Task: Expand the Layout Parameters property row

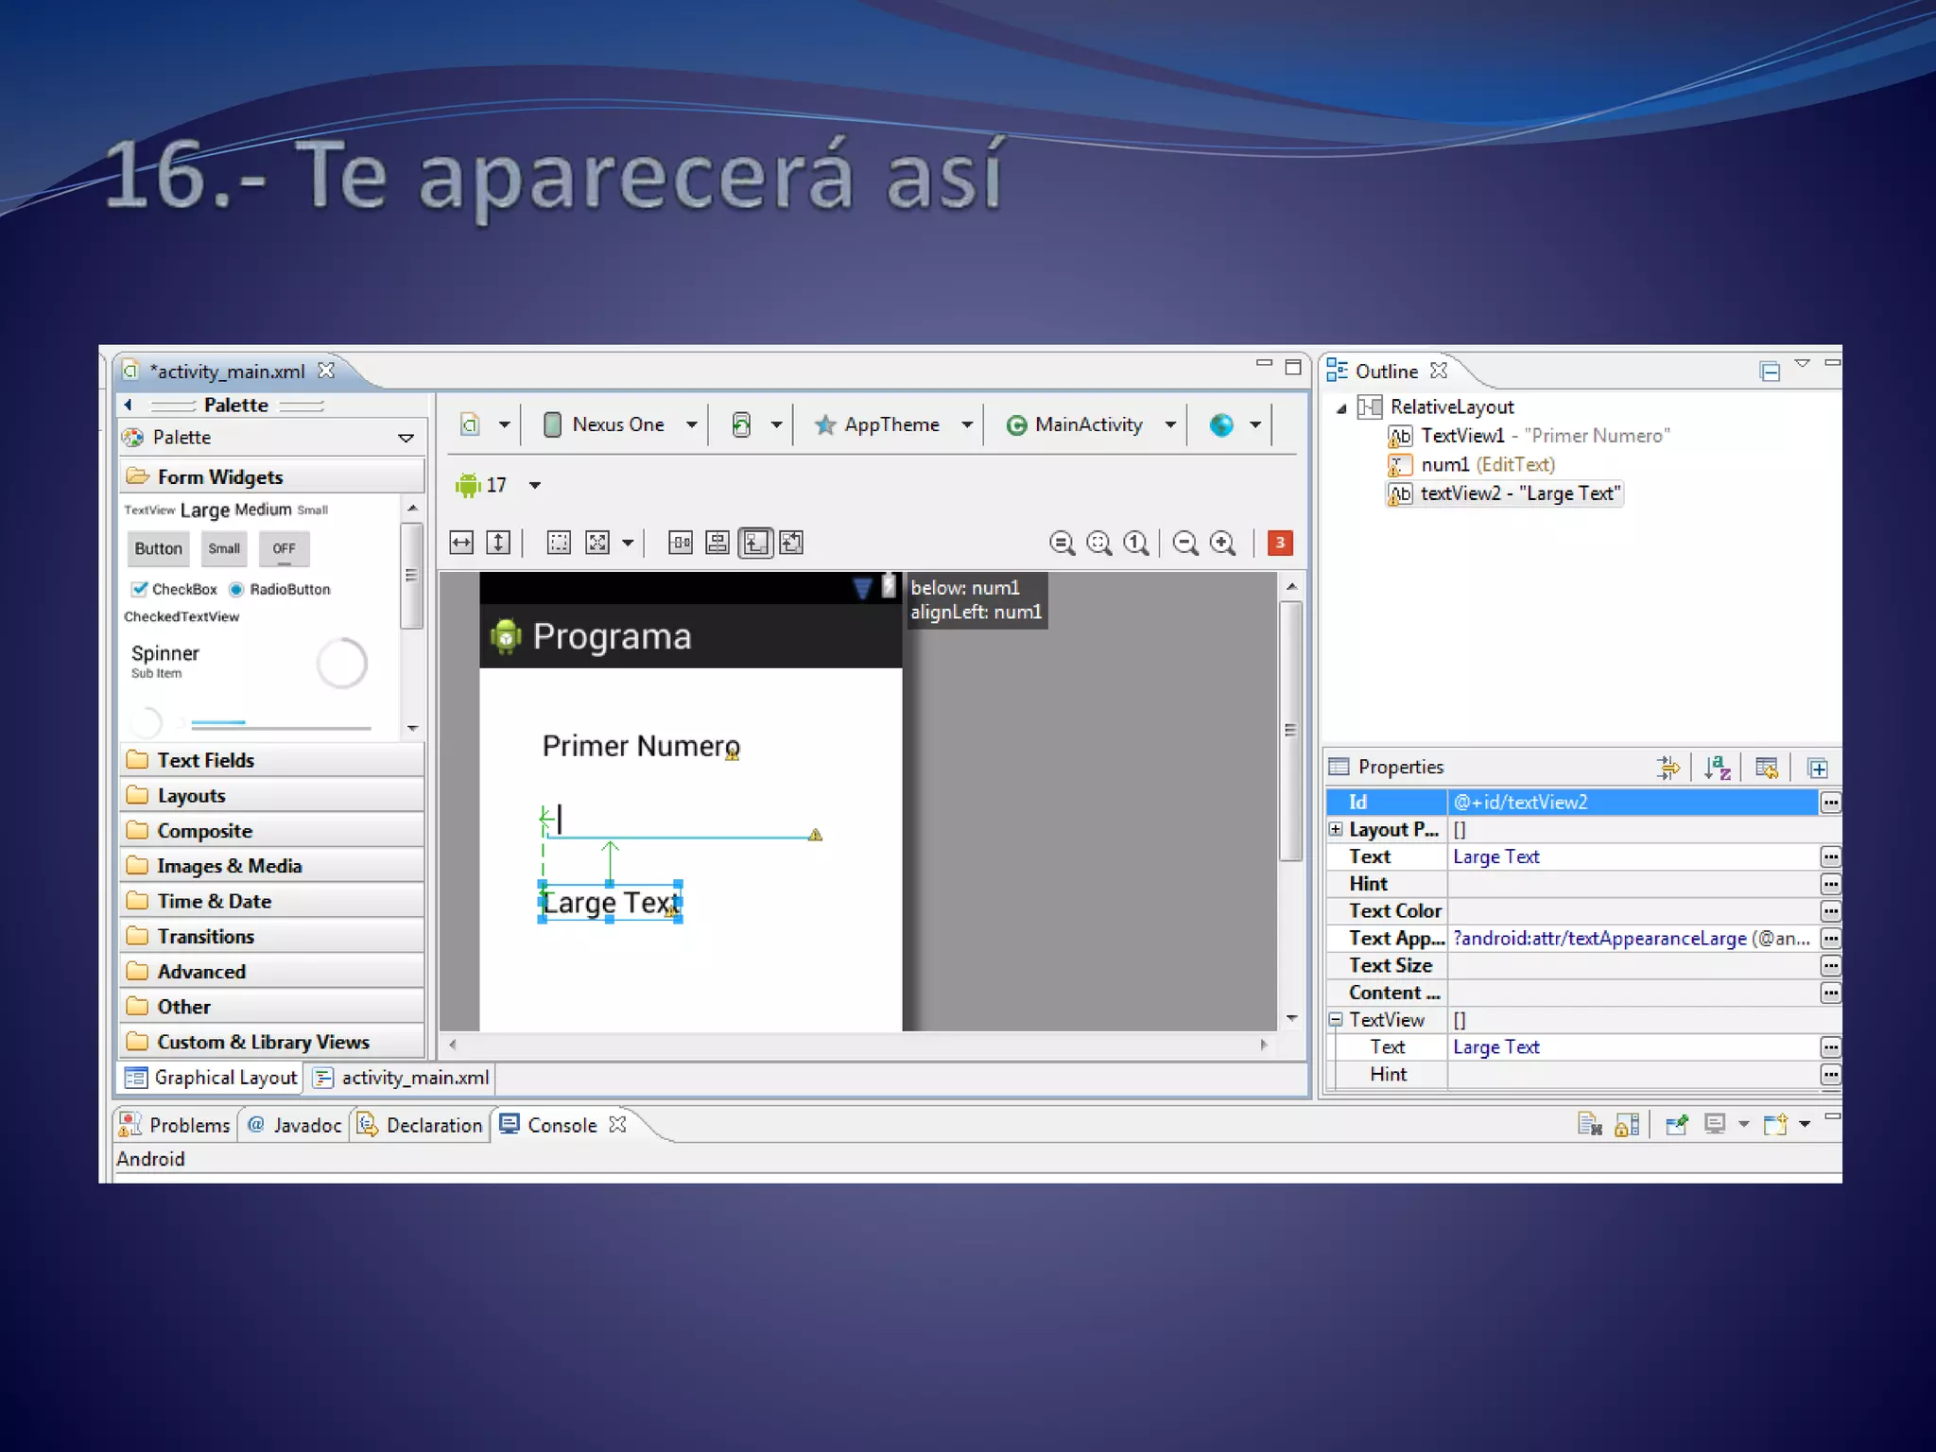Action: [1336, 829]
